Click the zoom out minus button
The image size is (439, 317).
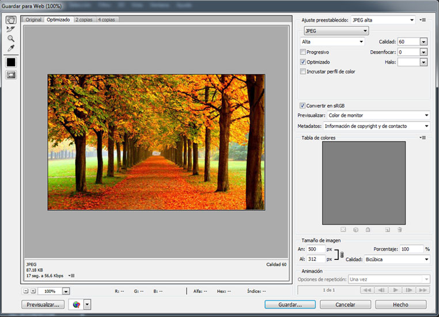[26, 291]
